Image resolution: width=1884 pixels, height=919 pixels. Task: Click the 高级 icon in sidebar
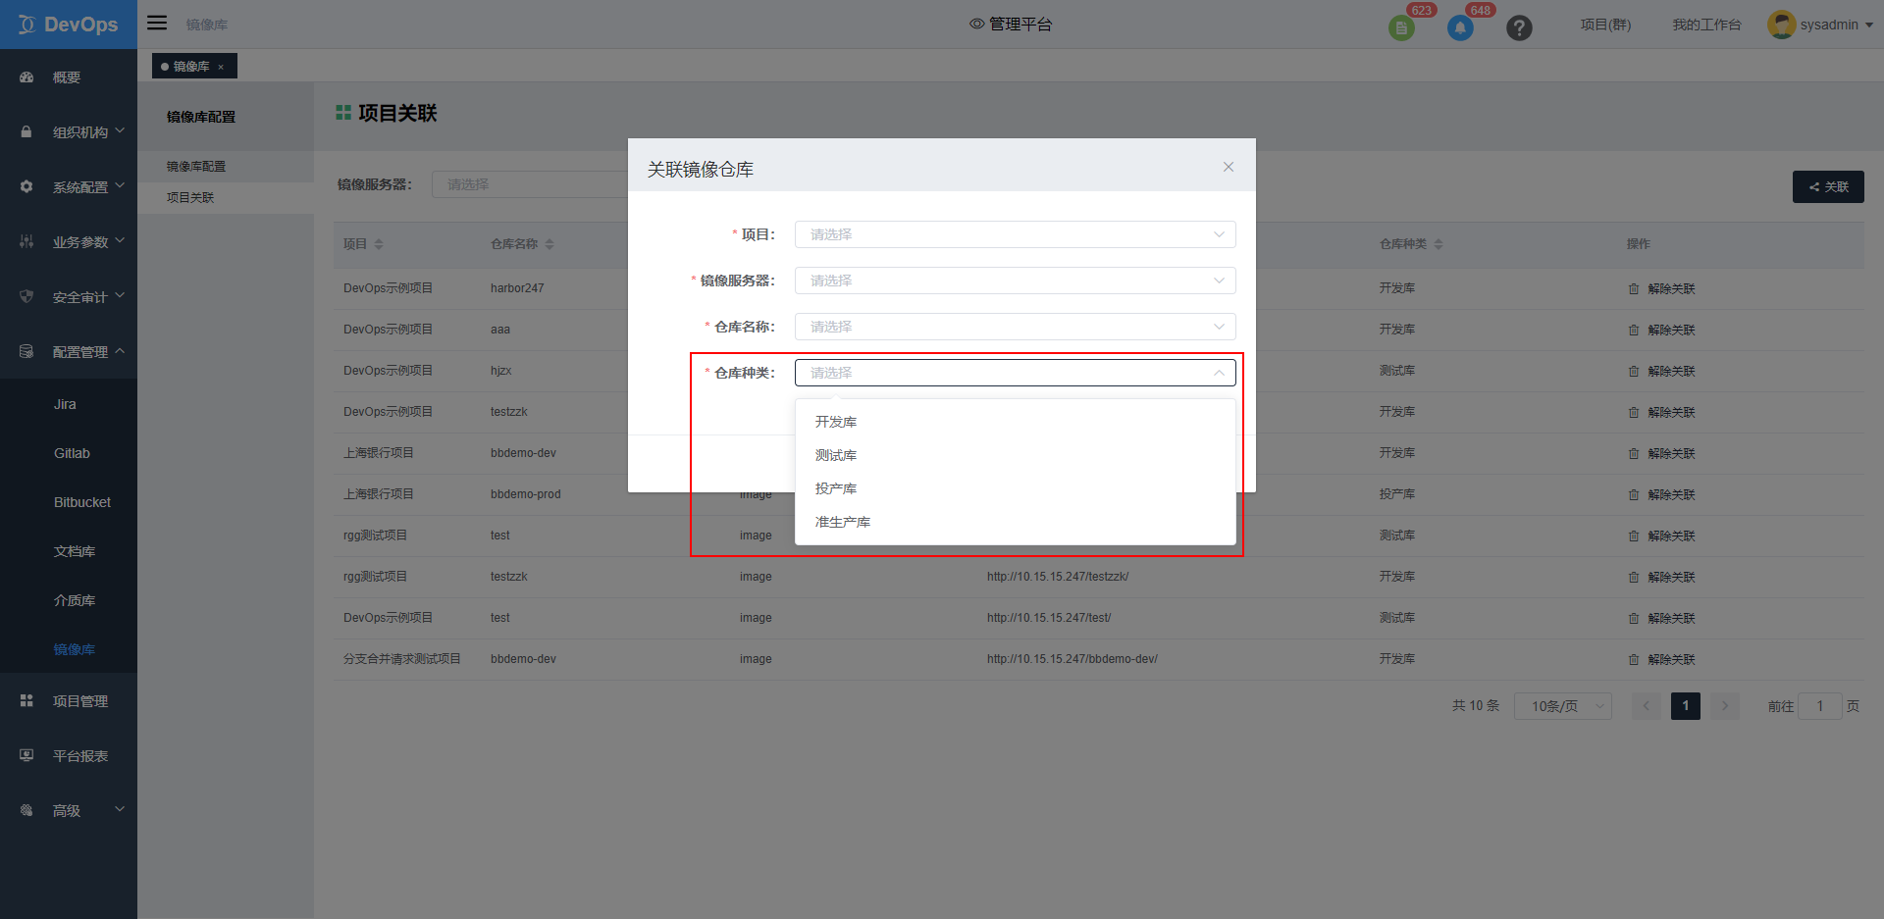click(x=26, y=810)
